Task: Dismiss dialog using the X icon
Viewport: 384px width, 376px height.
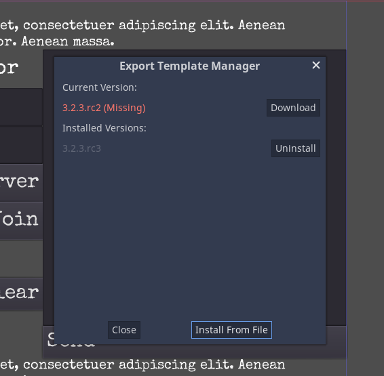Action: coord(316,65)
